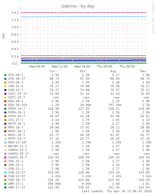Viewport: 156px width, 195px height.
Task: Click the Avg: column header
Action: (x=114, y=71)
